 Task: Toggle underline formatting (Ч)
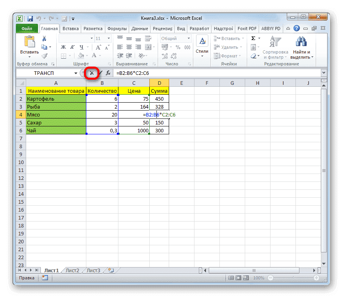pos(82,46)
